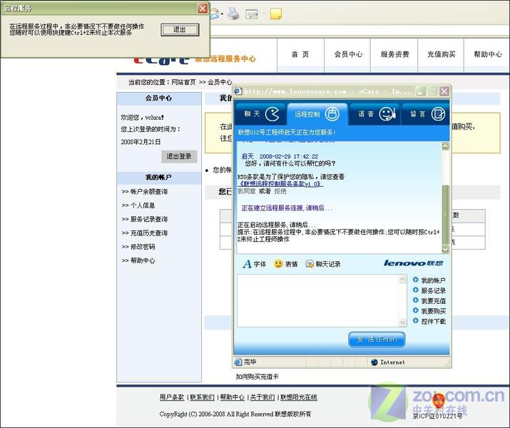This screenshot has width=510, height=428.
Task: Open 字体 font settings icon
Action: (254, 264)
